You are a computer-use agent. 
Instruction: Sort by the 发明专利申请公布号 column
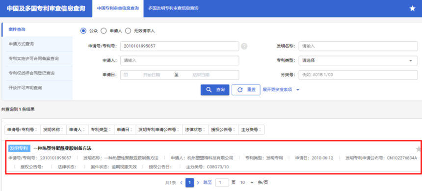pos(159,129)
